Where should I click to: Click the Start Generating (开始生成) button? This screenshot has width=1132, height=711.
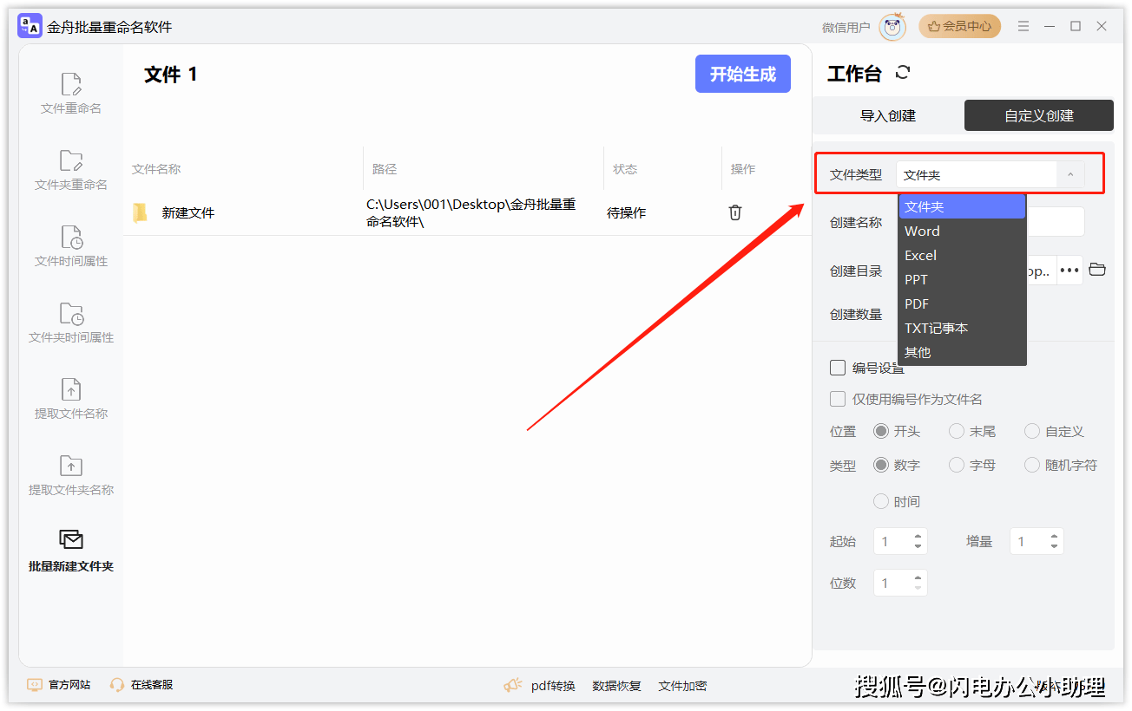pos(743,74)
